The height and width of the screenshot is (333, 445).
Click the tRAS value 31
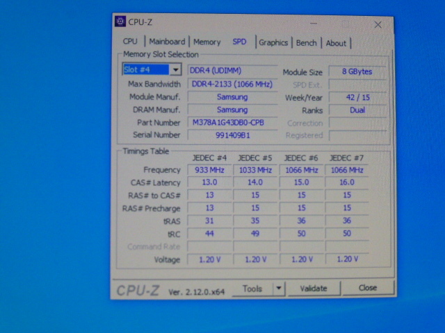(209, 221)
